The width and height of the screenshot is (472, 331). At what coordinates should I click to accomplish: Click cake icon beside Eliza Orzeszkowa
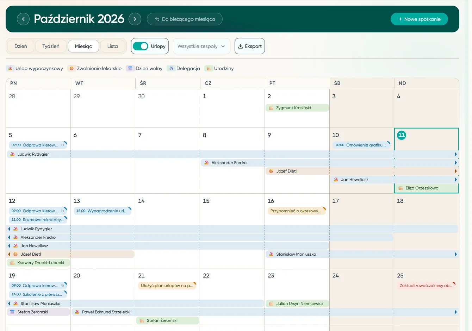click(x=400, y=188)
